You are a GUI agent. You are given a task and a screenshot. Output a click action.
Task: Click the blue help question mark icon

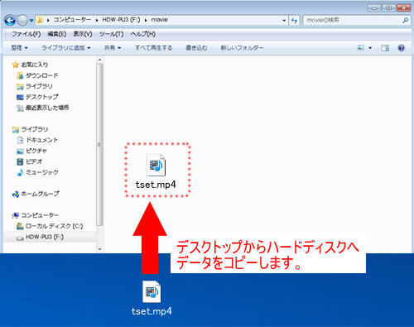click(401, 48)
